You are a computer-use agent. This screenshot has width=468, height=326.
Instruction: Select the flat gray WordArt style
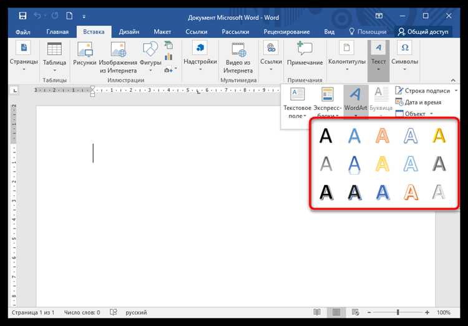point(326,164)
